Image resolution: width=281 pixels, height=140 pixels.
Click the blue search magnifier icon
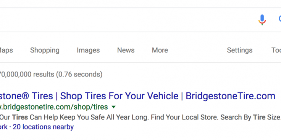(x=279, y=19)
